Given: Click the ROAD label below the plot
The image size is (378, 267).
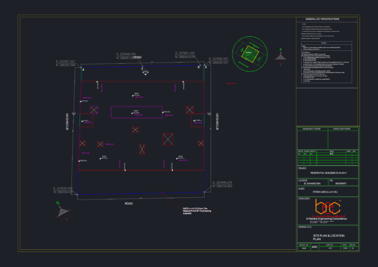Looking at the screenshot, I should [x=129, y=204].
